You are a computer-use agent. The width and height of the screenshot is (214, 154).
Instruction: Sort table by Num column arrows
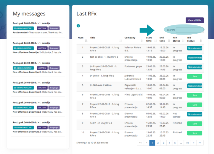86,40
